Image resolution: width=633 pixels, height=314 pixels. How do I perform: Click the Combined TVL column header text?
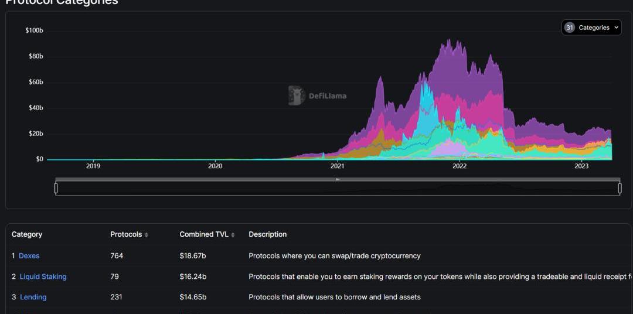[x=204, y=234]
